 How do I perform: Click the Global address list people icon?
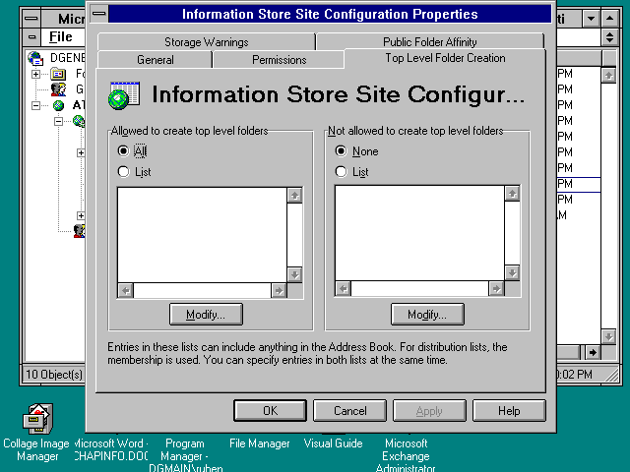(x=58, y=89)
